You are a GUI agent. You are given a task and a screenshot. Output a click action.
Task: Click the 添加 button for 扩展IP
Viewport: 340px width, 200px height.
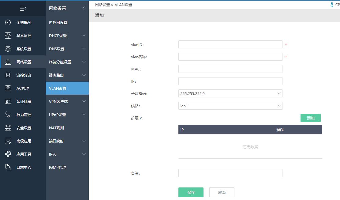tap(310, 118)
